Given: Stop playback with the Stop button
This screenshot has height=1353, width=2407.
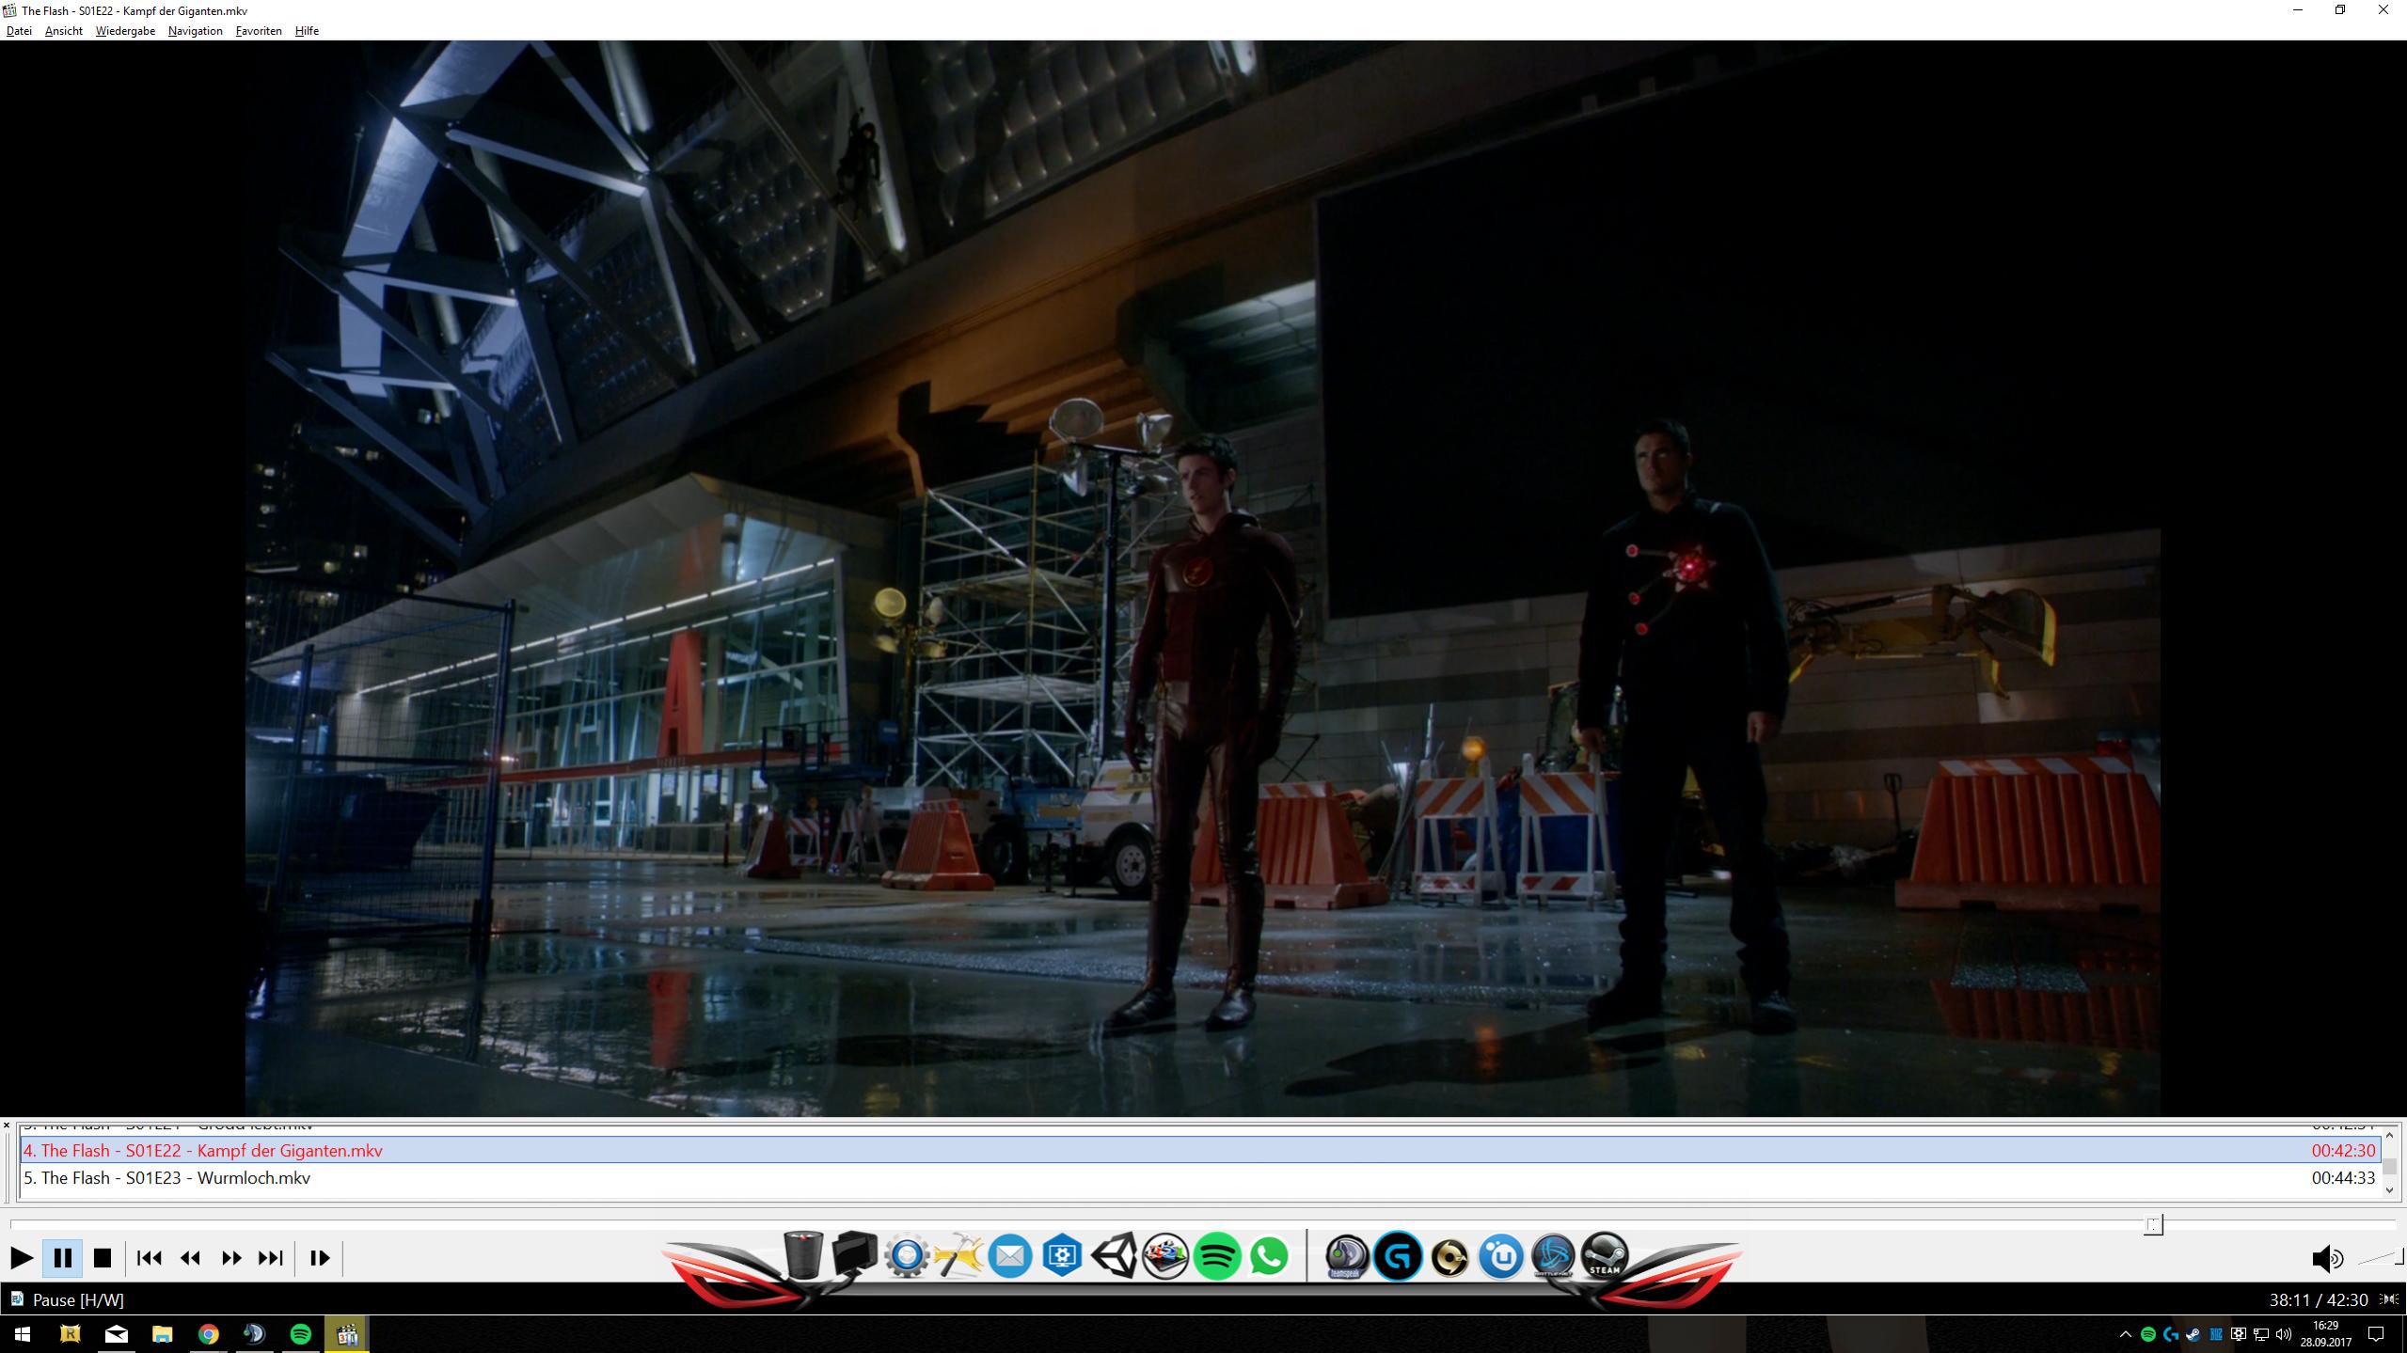Looking at the screenshot, I should 103,1258.
